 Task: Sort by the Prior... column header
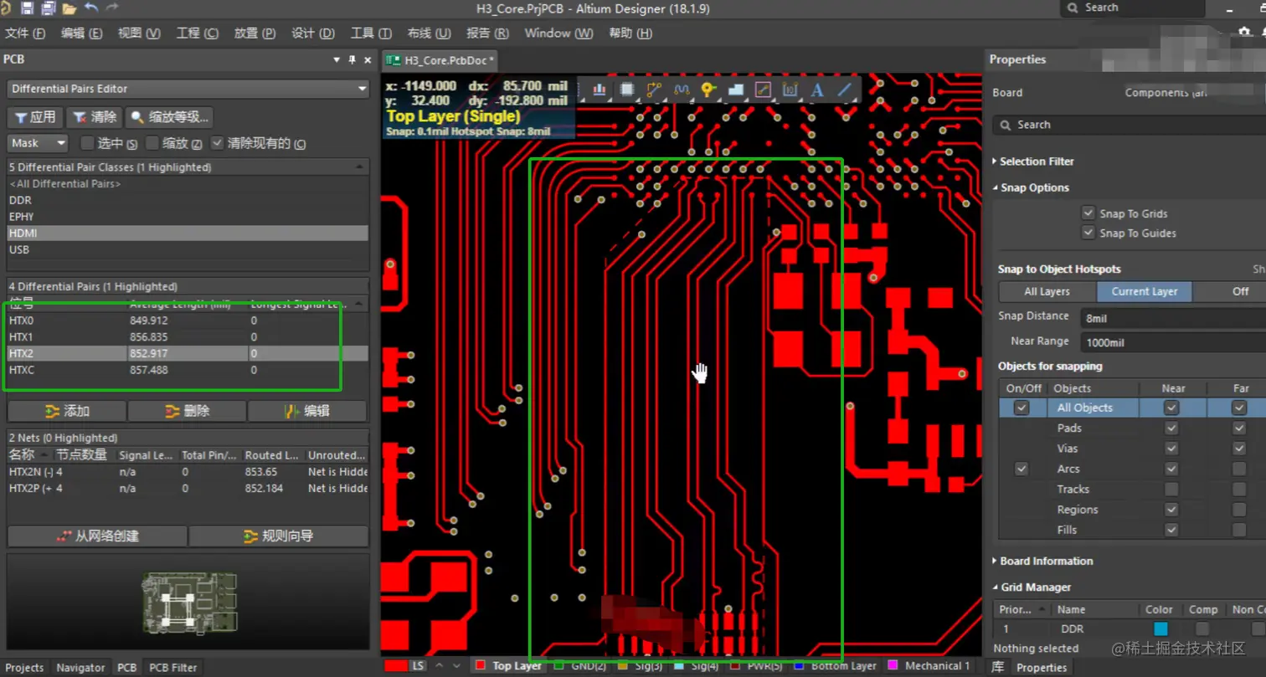coord(1022,609)
